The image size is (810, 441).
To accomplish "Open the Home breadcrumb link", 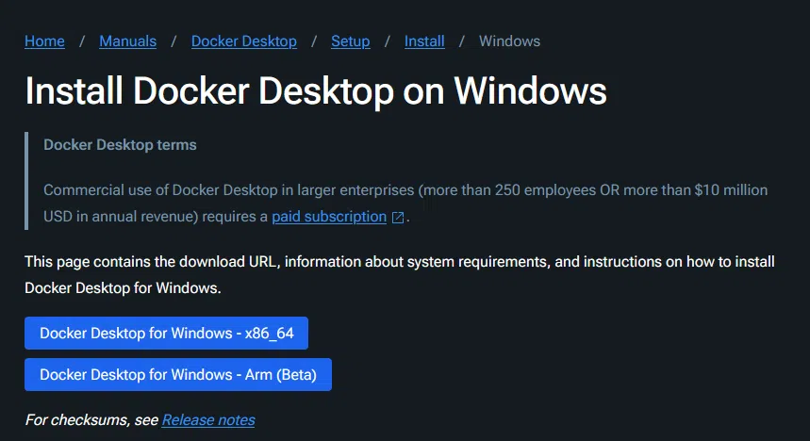I will click(x=44, y=41).
